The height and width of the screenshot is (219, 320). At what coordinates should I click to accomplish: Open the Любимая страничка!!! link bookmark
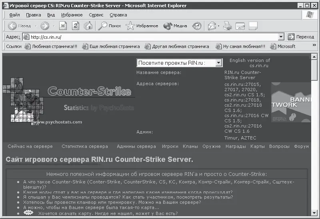tap(51, 46)
